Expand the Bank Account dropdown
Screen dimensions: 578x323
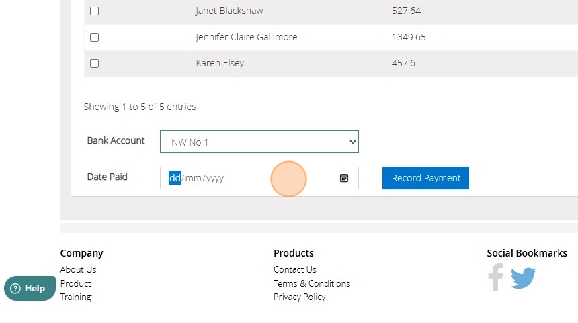tap(259, 142)
